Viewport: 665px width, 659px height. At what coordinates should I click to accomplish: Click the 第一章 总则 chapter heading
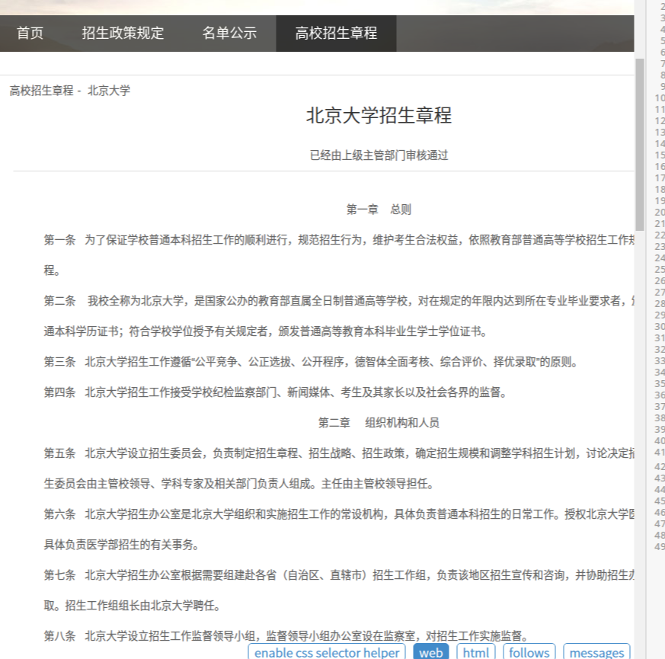[x=379, y=210]
